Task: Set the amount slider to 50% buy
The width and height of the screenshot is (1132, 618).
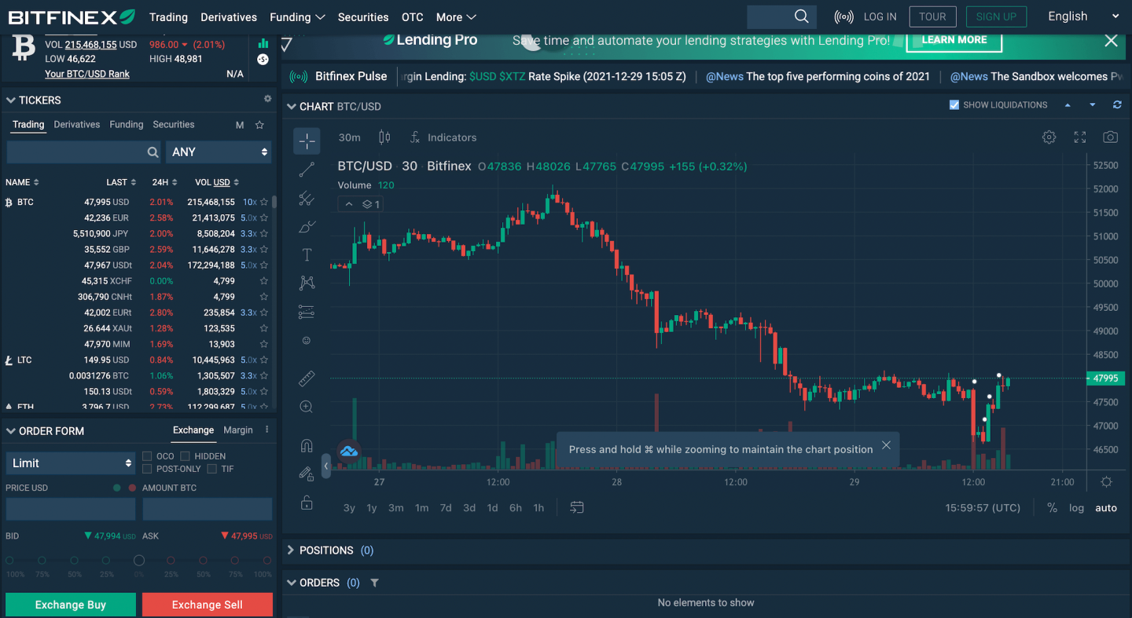Action: click(x=74, y=561)
